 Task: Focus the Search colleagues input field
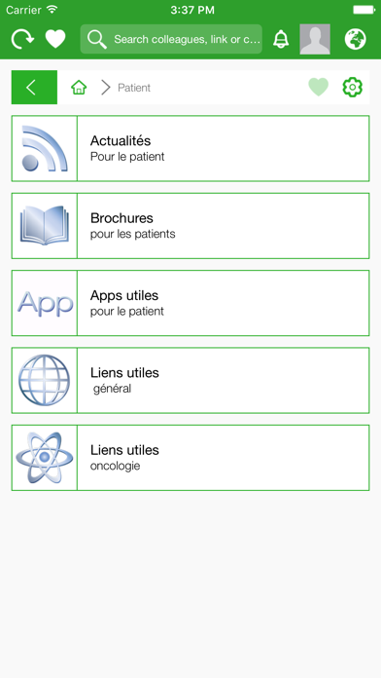pyautogui.click(x=171, y=39)
